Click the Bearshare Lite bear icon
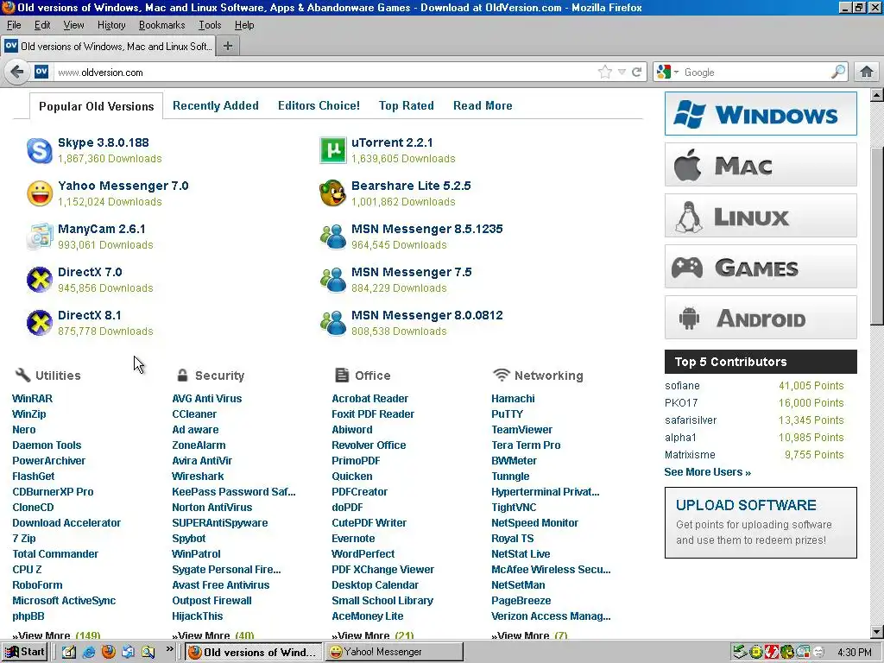The width and height of the screenshot is (884, 663). [x=332, y=194]
